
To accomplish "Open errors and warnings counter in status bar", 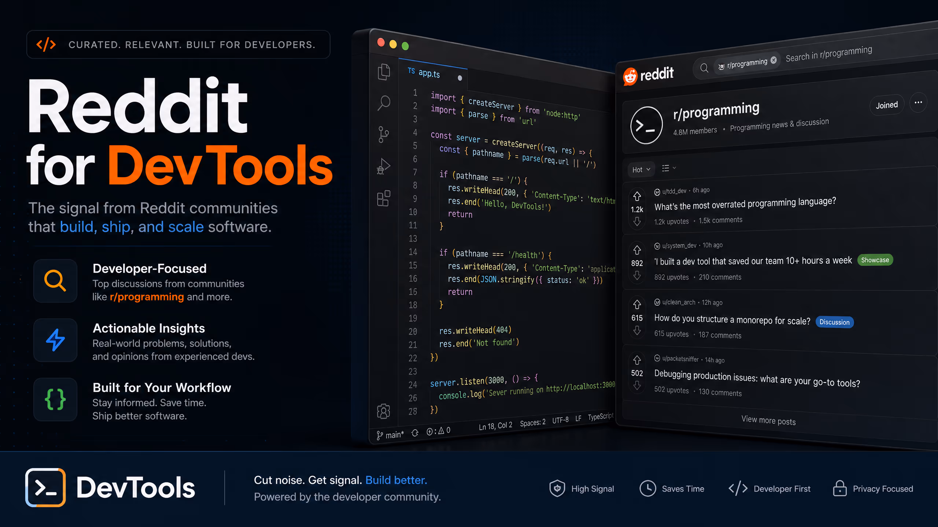I will (439, 431).
